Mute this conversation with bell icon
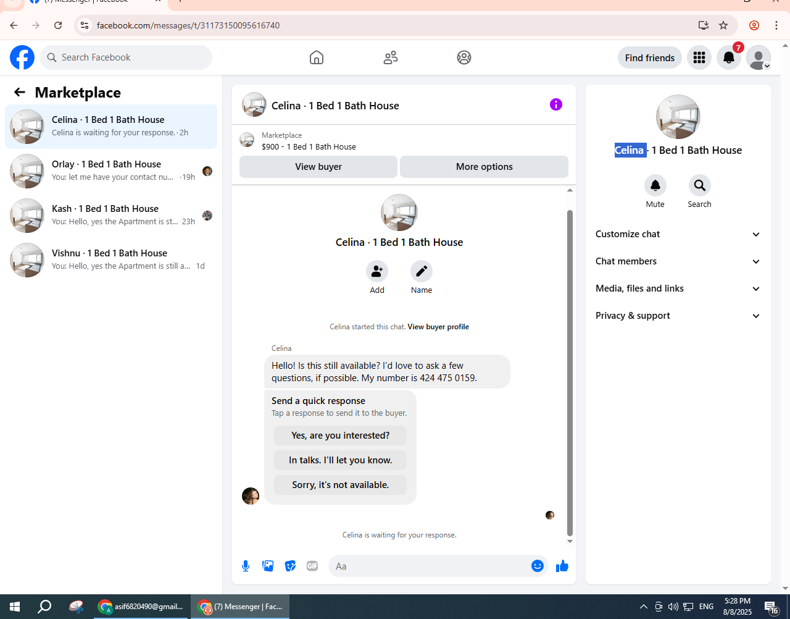Image resolution: width=790 pixels, height=619 pixels. (x=655, y=185)
